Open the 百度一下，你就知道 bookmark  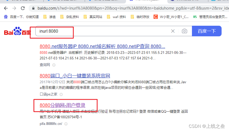click(21, 17)
